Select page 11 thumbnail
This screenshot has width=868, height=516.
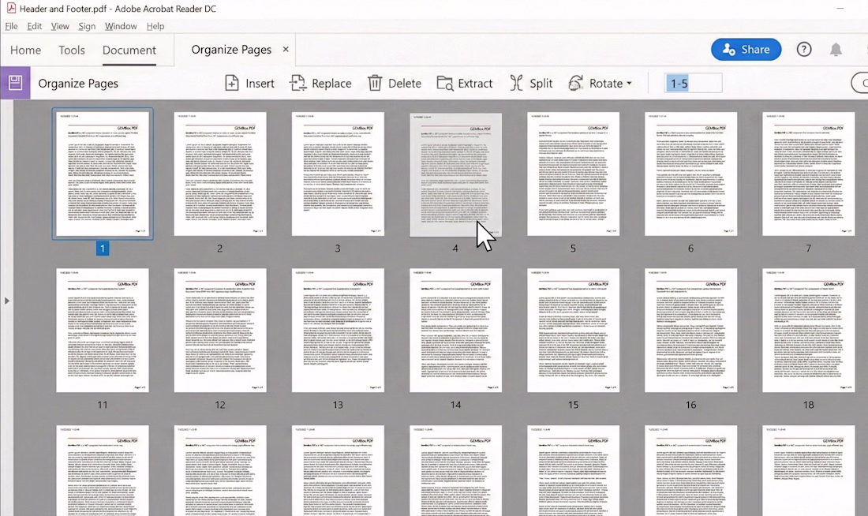point(103,331)
